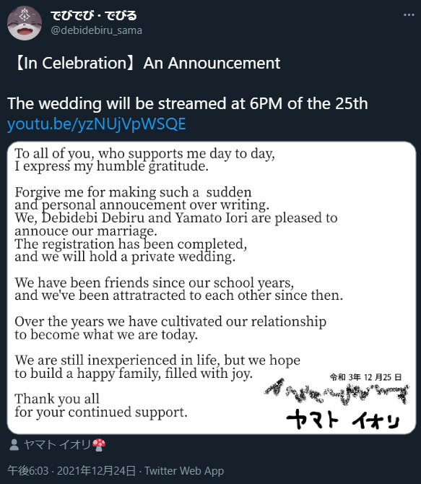Open the tagged user ヤマト イオリ
The image size is (421, 484).
(x=57, y=445)
